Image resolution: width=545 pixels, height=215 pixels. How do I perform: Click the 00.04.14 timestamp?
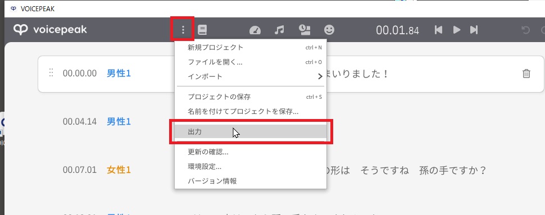pyautogui.click(x=80, y=122)
